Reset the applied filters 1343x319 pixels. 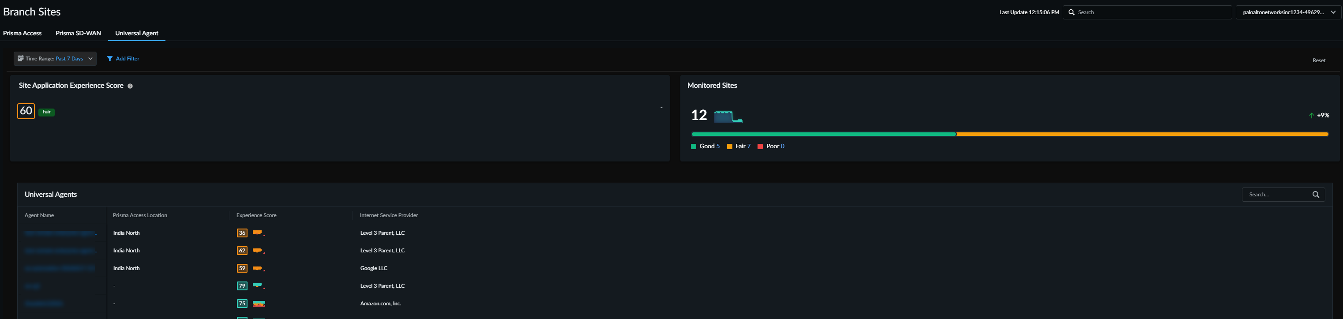1319,60
